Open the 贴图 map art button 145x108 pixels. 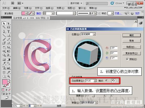[131, 47]
